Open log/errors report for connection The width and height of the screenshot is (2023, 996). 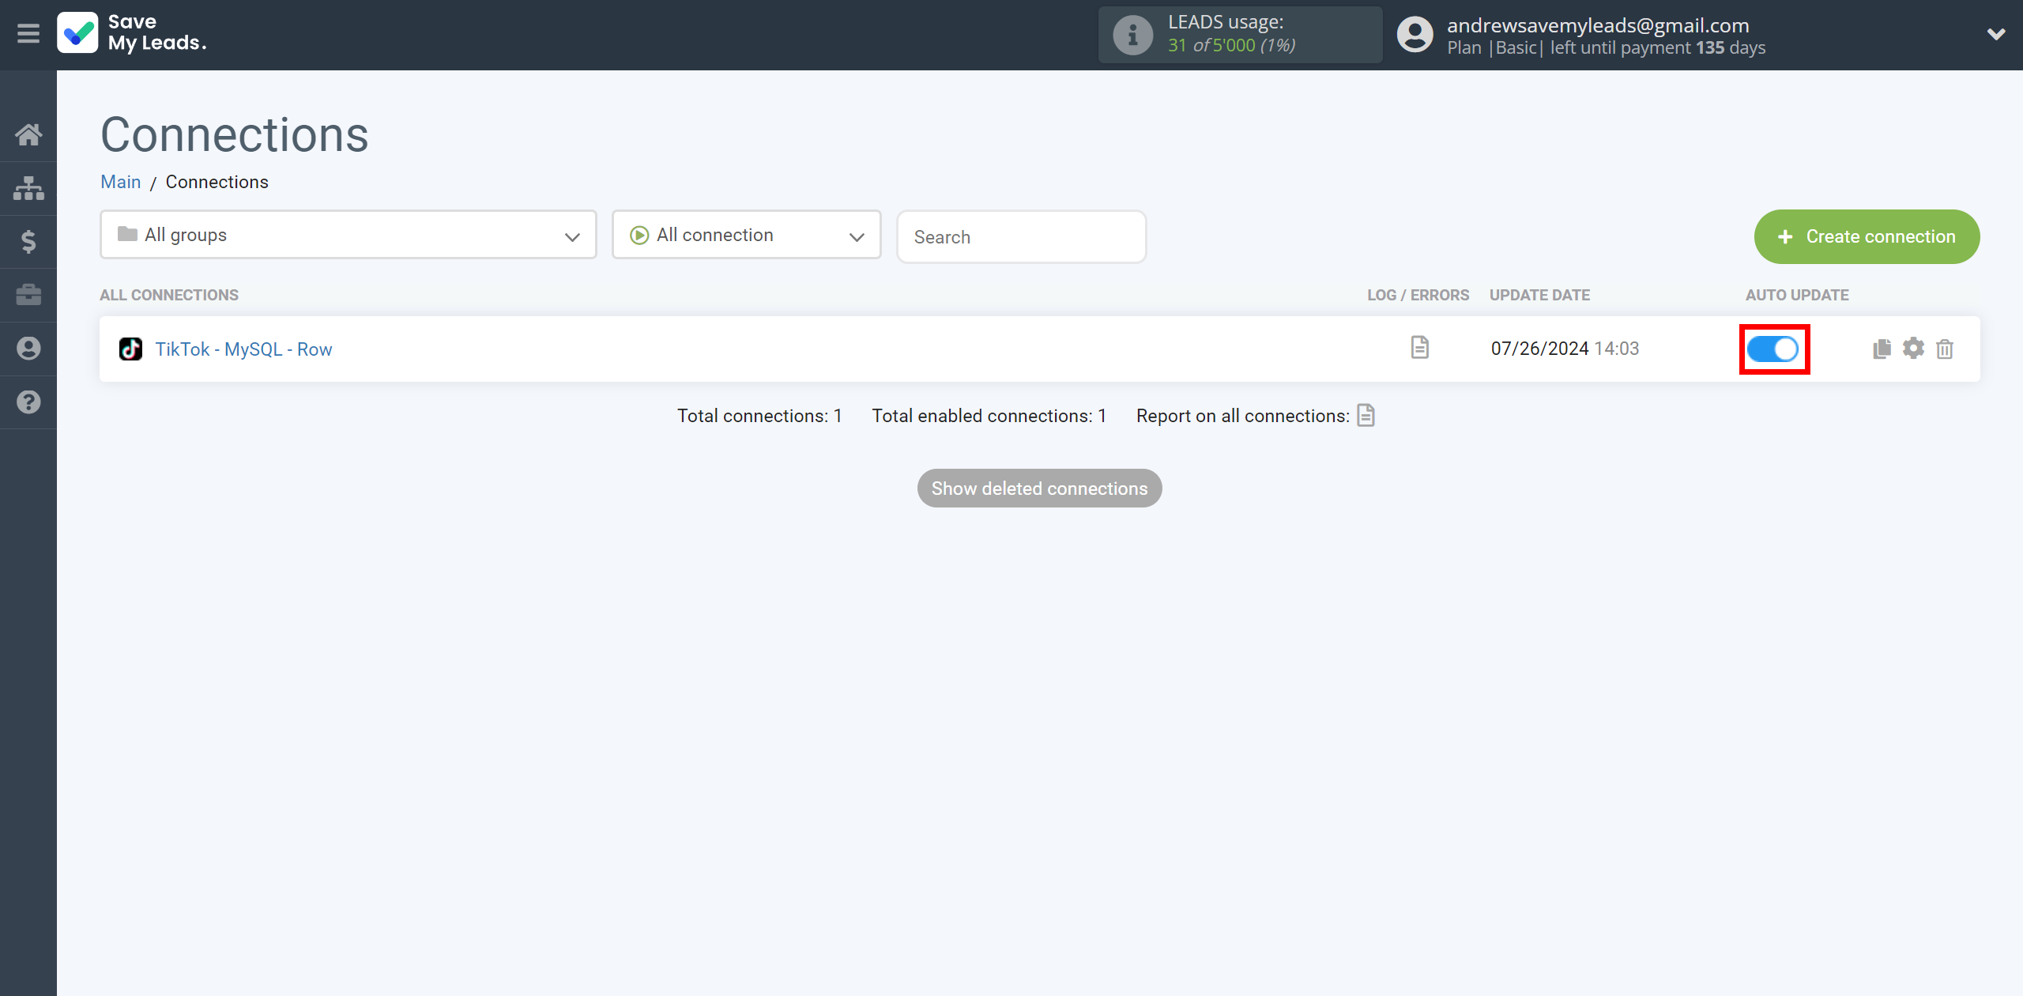pyautogui.click(x=1419, y=347)
